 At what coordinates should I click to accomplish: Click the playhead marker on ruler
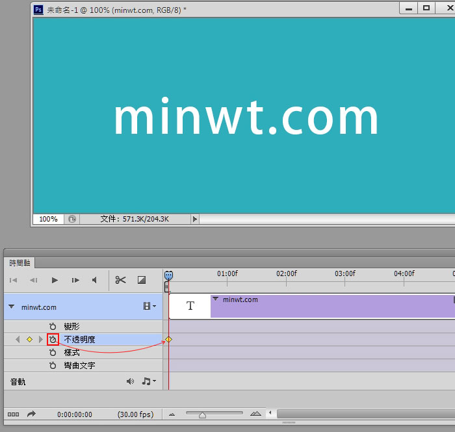(168, 275)
